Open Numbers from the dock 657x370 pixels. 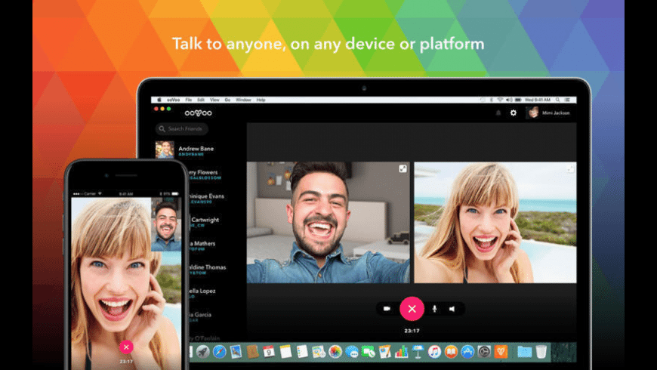[x=402, y=352]
